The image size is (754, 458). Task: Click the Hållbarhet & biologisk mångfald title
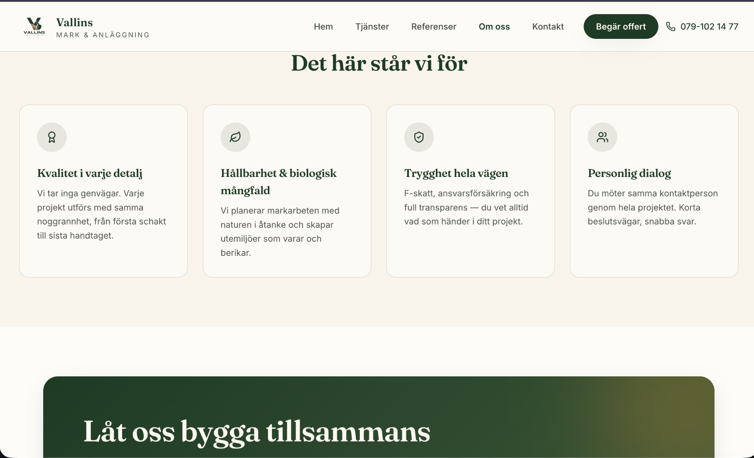tap(278, 182)
